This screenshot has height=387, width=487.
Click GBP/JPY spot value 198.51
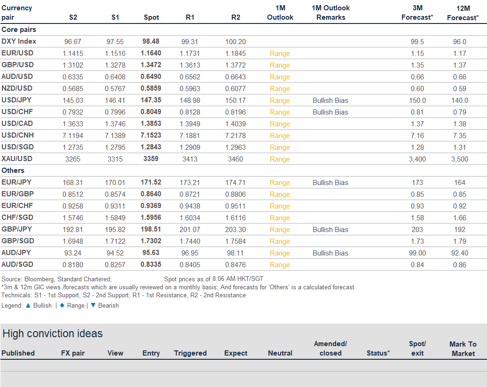[x=151, y=229]
